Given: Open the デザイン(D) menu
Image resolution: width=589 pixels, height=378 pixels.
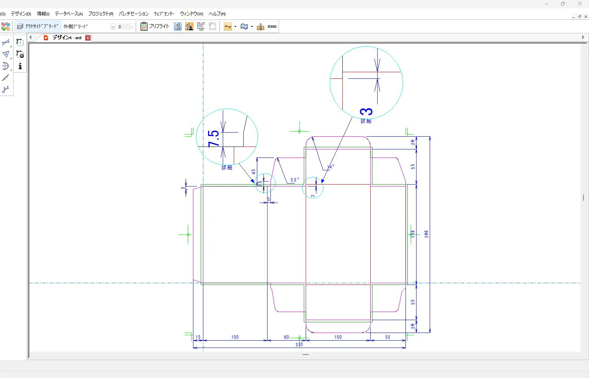Looking at the screenshot, I should 21,14.
